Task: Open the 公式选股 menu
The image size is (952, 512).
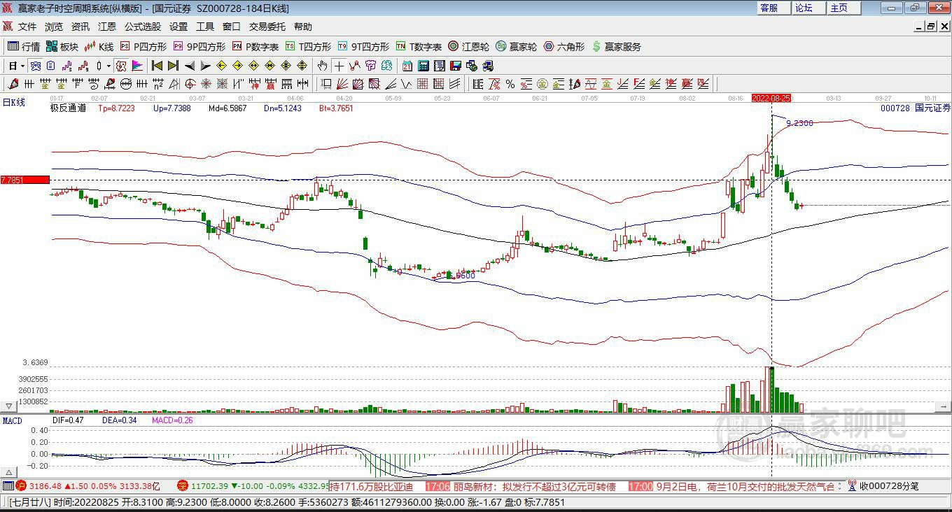Action: click(143, 27)
